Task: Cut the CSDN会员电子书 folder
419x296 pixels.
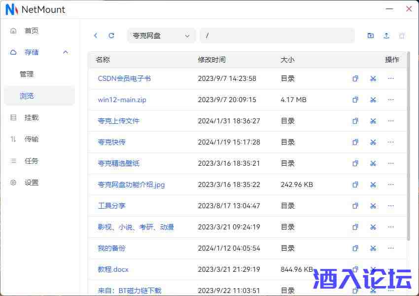Action: point(373,78)
